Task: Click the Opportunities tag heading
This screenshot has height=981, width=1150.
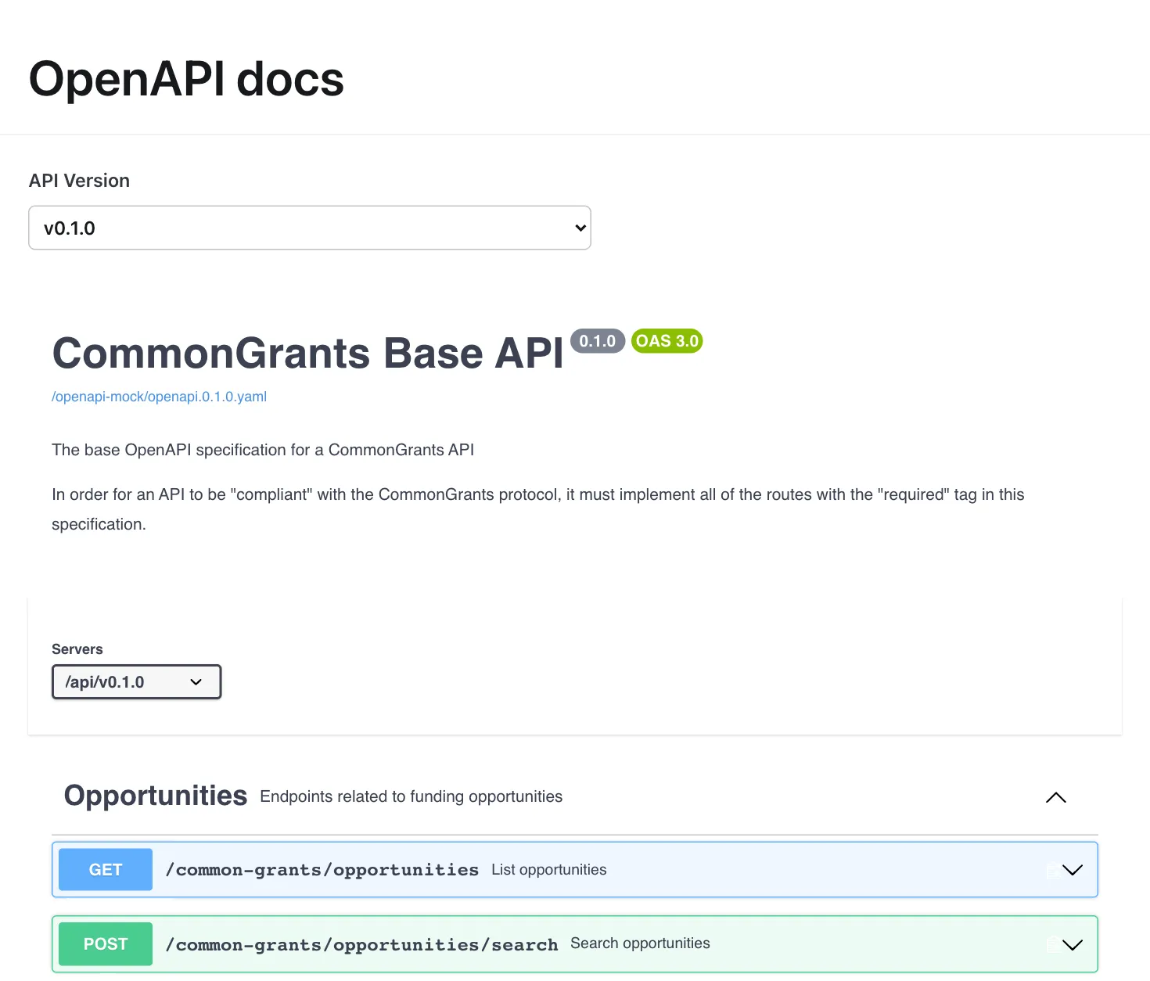Action: click(156, 796)
